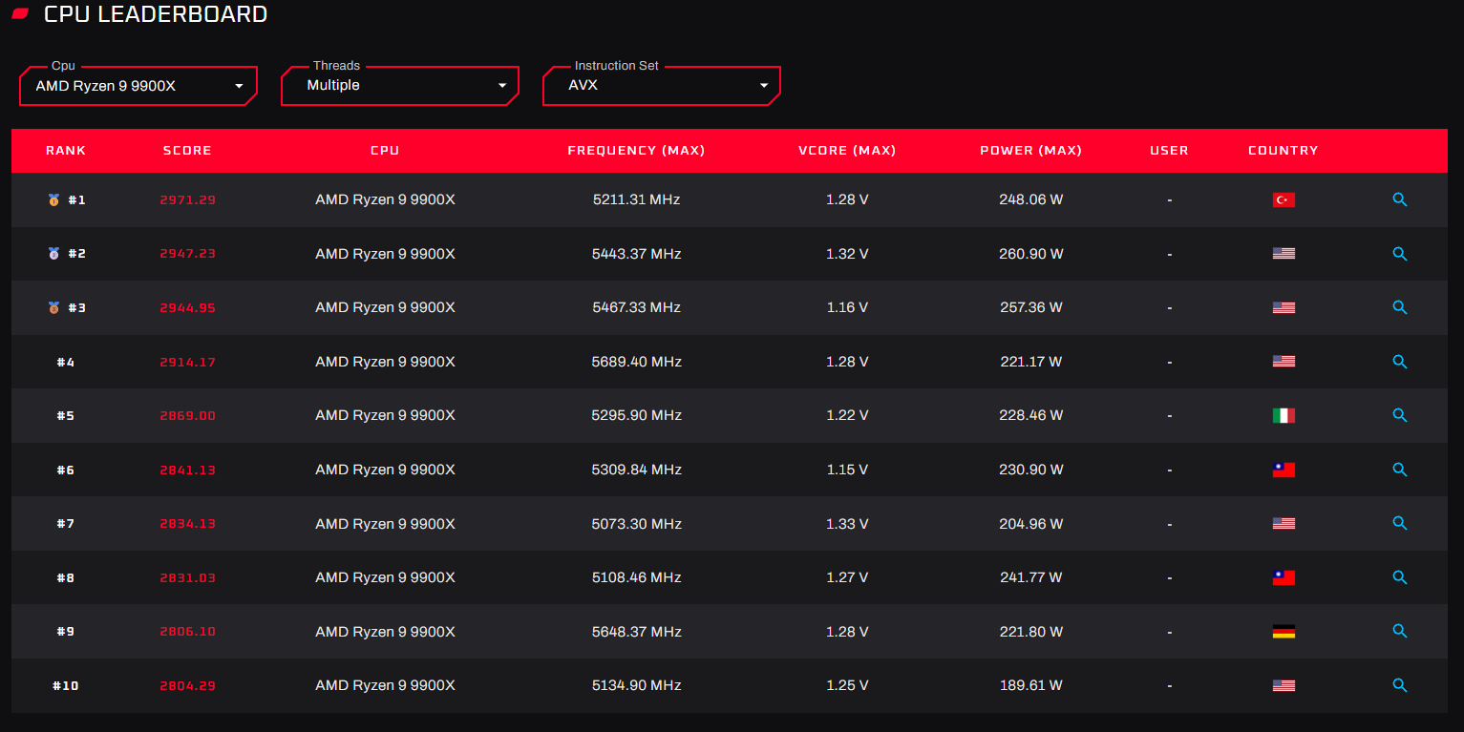
Task: Open the Instruction Set dropdown set to AVX
Action: click(x=662, y=86)
